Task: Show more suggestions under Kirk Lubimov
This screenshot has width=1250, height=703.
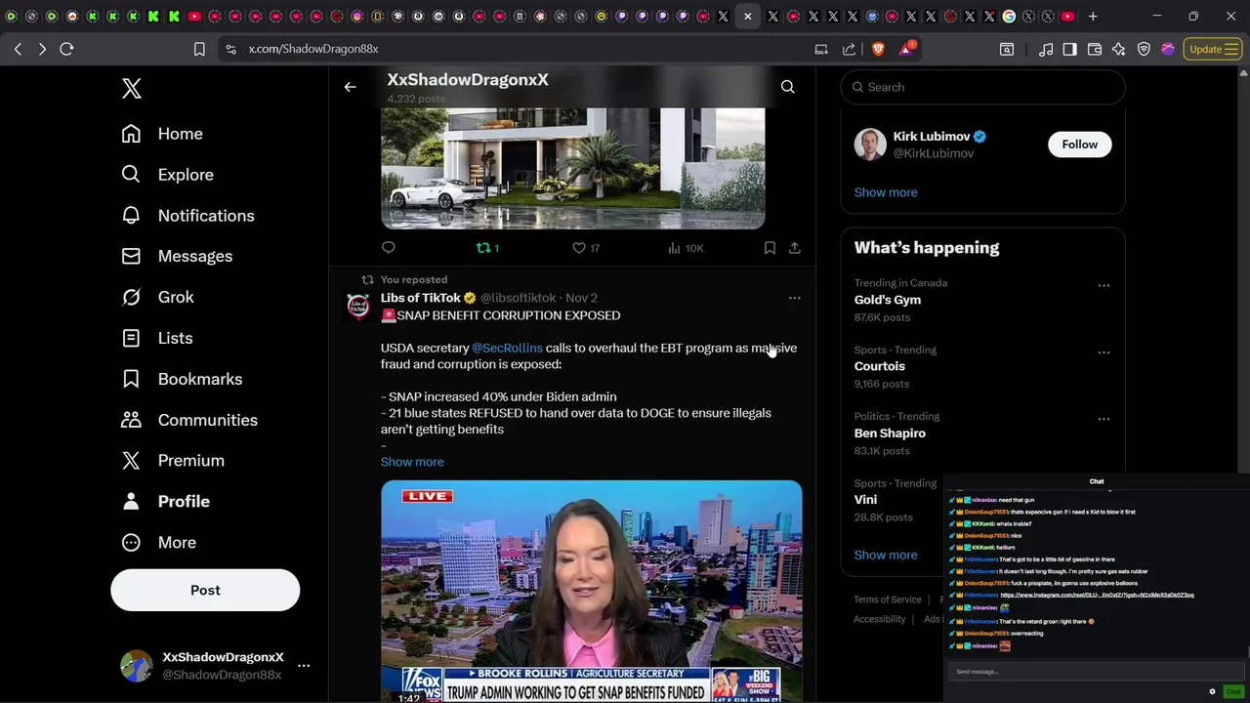Action: pyautogui.click(x=886, y=192)
